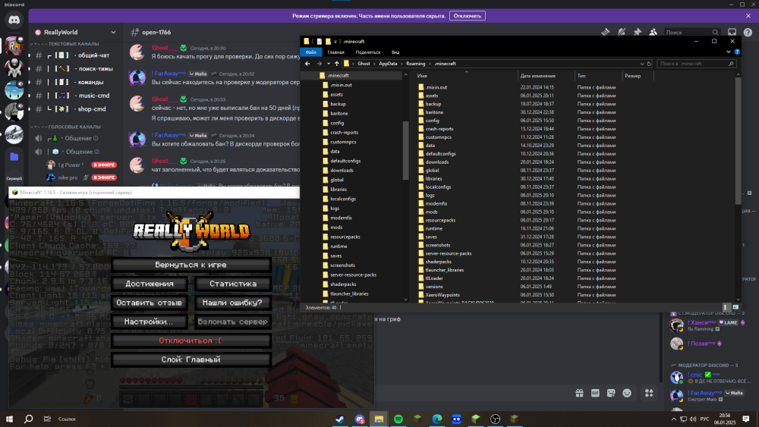Click Отключиться in Minecraft menu
This screenshot has height=427, width=759.
(191, 341)
